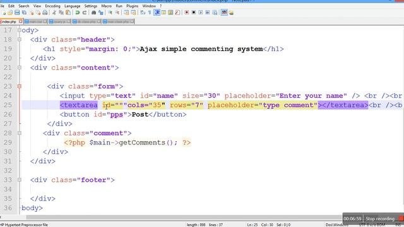The image size is (404, 227).
Task: Collapse the body fold on line 17
Action: (20, 30)
